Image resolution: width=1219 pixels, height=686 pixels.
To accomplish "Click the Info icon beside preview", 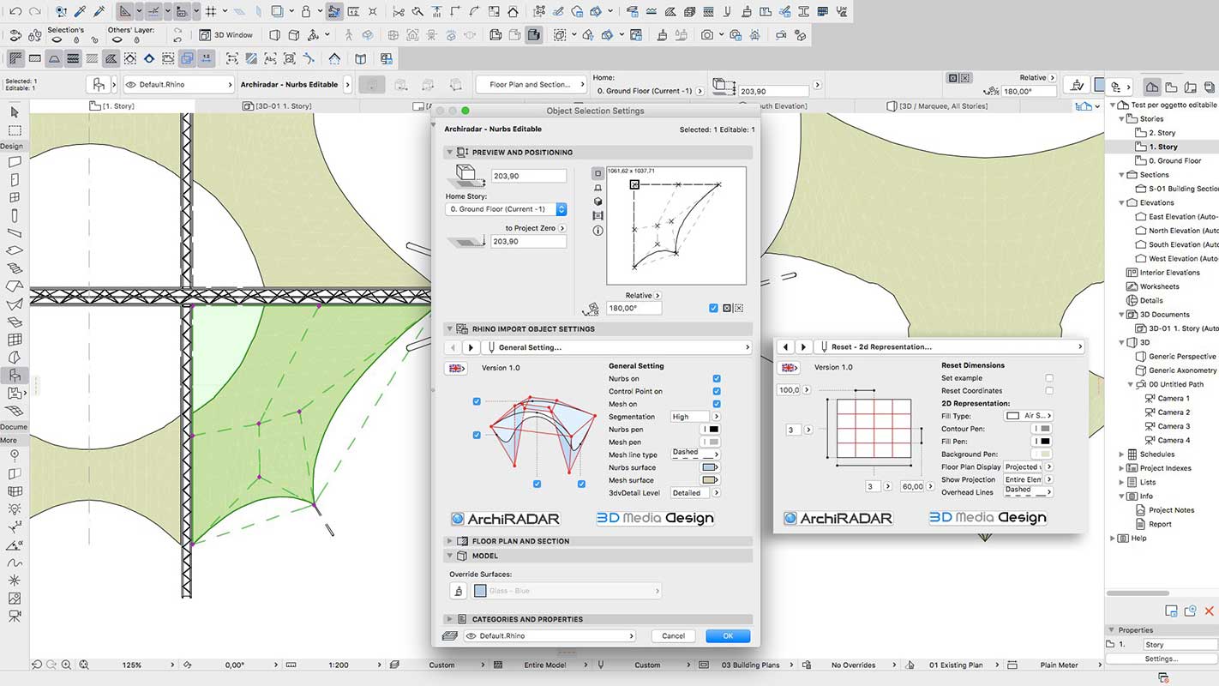I will tap(597, 231).
